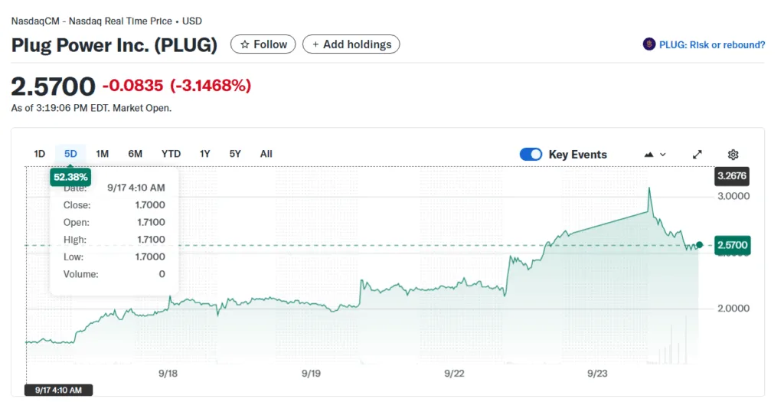Click the Add holdings button
The height and width of the screenshot is (402, 784).
pos(351,44)
